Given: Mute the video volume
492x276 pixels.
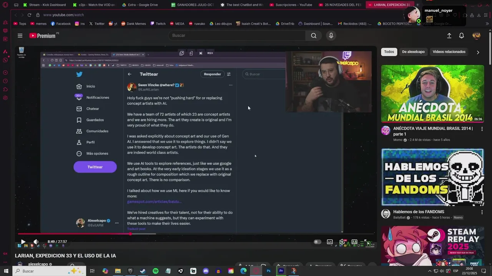Looking at the screenshot, I should [x=36, y=242].
